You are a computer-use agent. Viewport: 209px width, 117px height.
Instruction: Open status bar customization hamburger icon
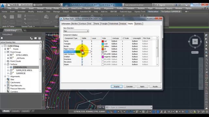tap(207, 112)
